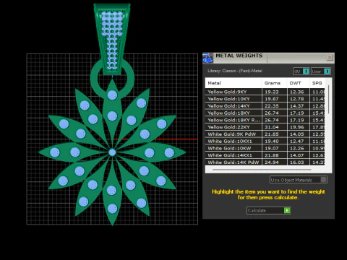Select the Yellow Gold:10KY row
Screen dimensions: 347x260
265,99
